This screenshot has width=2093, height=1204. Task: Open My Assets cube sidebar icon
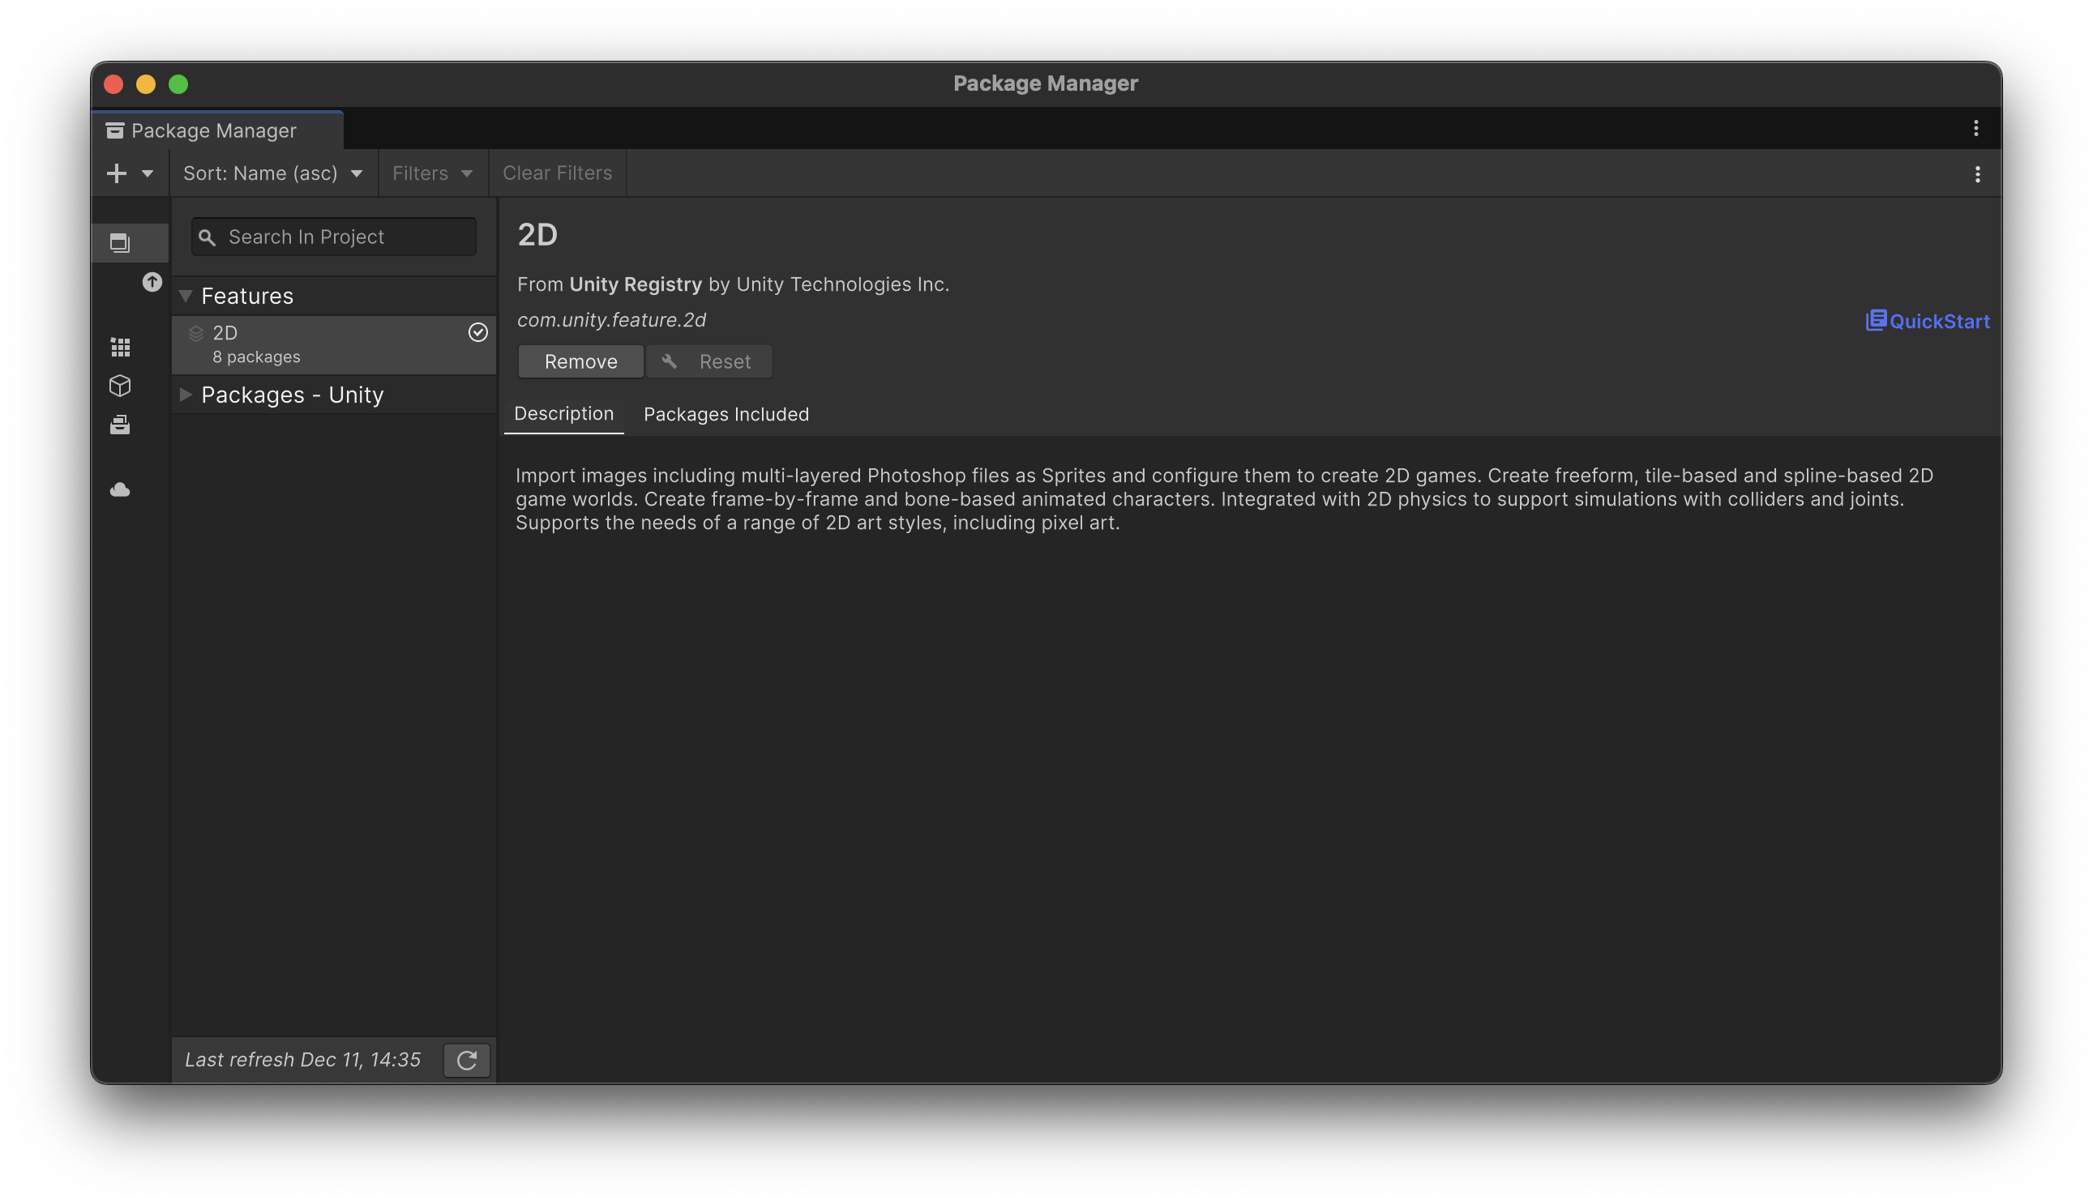point(120,386)
